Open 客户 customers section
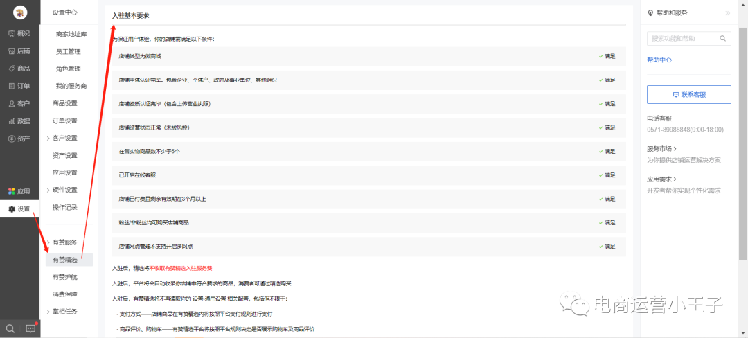Screen dimensions: 748x338 coord(19,103)
